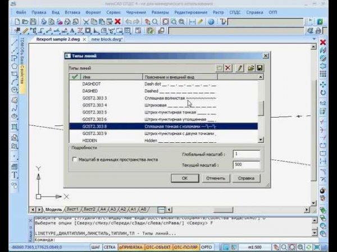Click the red X erase tool in right toolbar

tap(323, 42)
